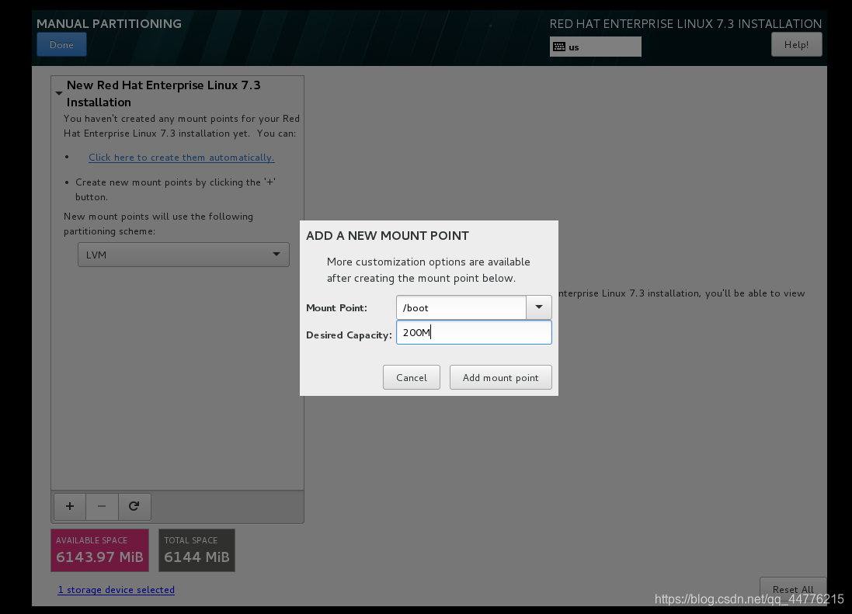Click the MANUAL PARTITIONING heading
Image resolution: width=852 pixels, height=614 pixels.
click(x=110, y=24)
